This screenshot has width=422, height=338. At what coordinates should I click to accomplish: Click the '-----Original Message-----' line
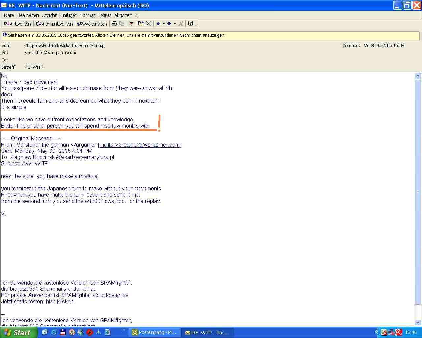[31, 138]
